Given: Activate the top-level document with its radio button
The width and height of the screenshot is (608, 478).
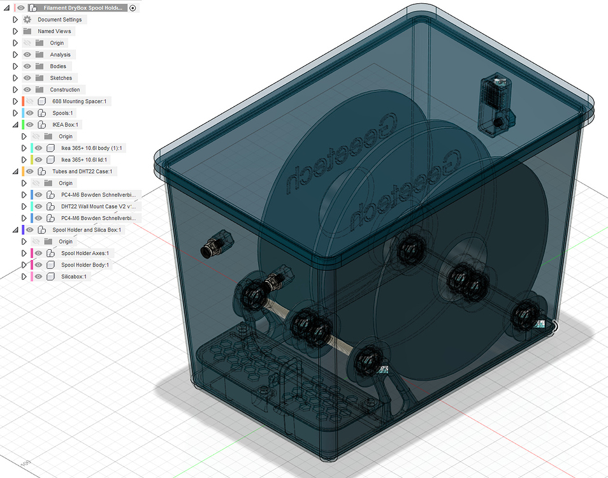Looking at the screenshot, I should [x=131, y=7].
